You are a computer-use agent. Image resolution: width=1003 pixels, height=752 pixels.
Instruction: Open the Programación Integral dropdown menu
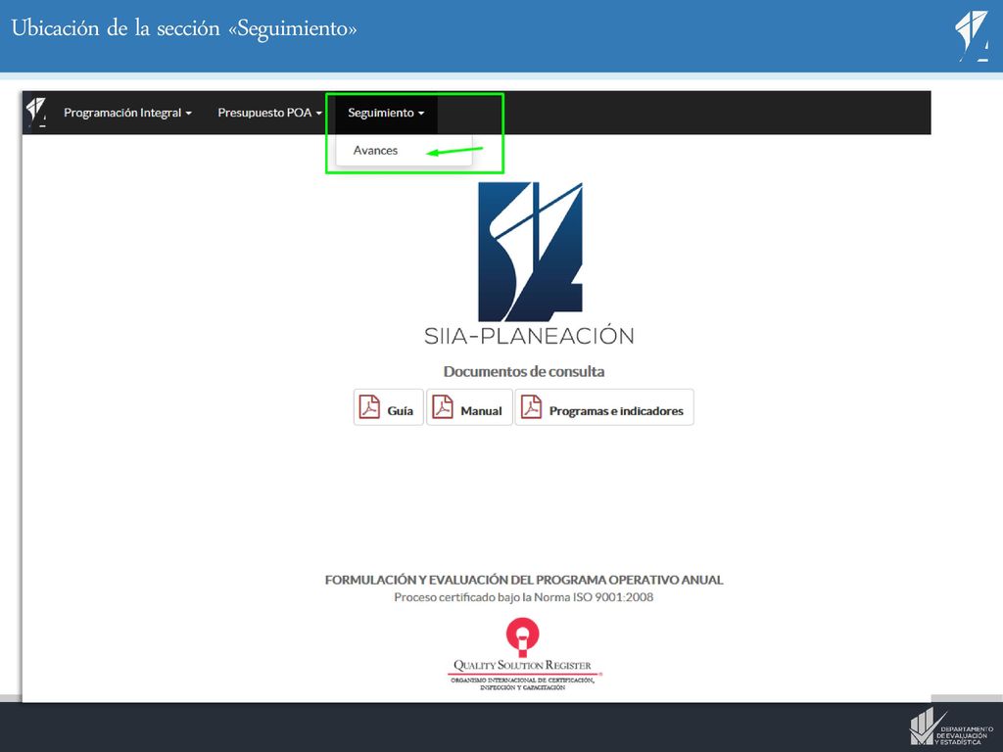click(x=127, y=113)
